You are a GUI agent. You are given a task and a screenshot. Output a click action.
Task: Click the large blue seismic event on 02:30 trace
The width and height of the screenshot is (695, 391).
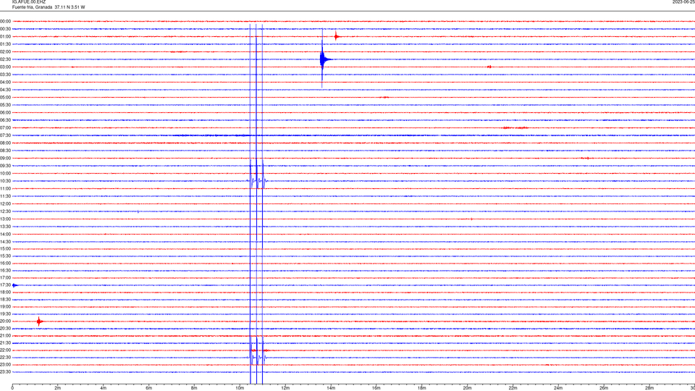coord(324,59)
